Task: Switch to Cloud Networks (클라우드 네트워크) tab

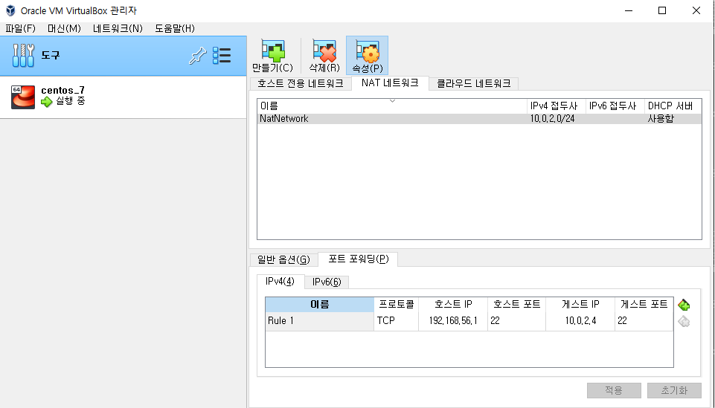Action: pos(473,83)
